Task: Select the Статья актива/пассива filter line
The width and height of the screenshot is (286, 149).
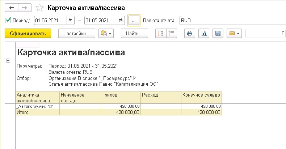Action: 103,84
